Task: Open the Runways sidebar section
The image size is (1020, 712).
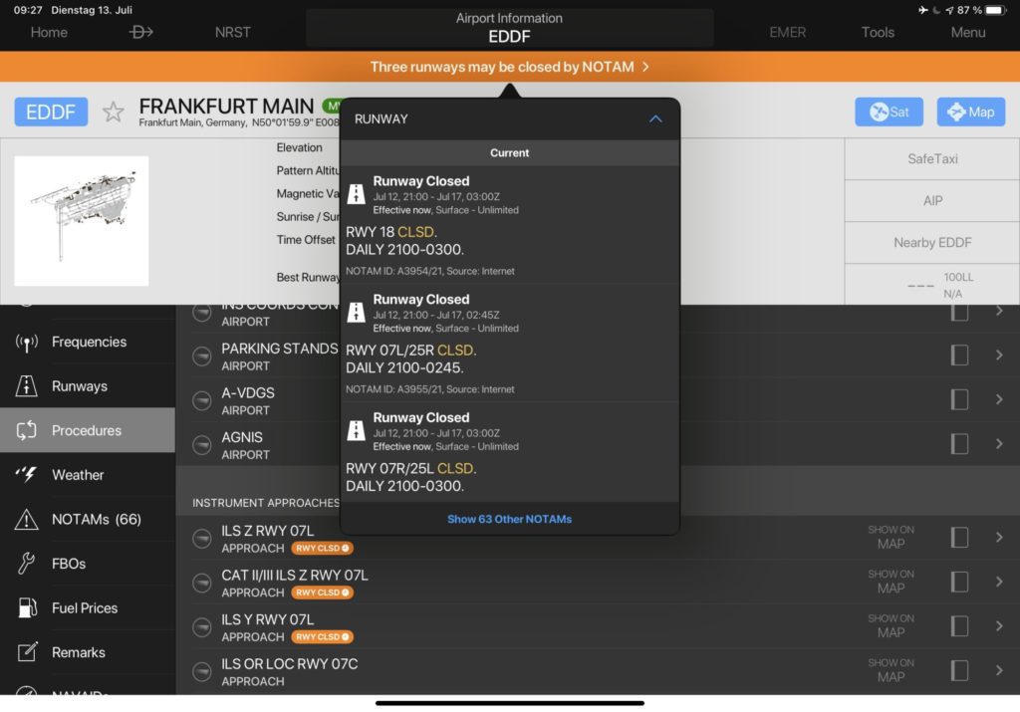Action: point(88,386)
